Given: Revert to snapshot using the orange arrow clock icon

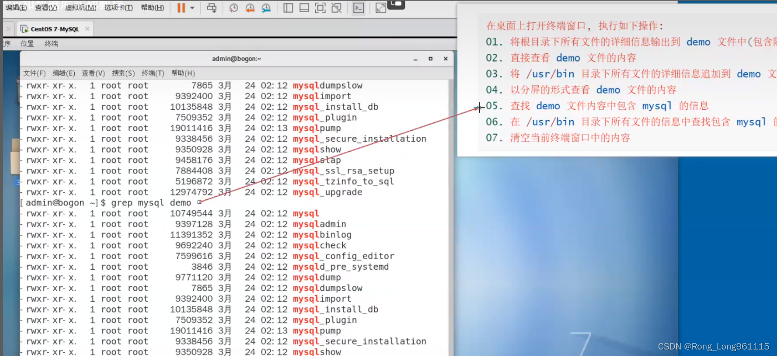Looking at the screenshot, I should coord(250,8).
